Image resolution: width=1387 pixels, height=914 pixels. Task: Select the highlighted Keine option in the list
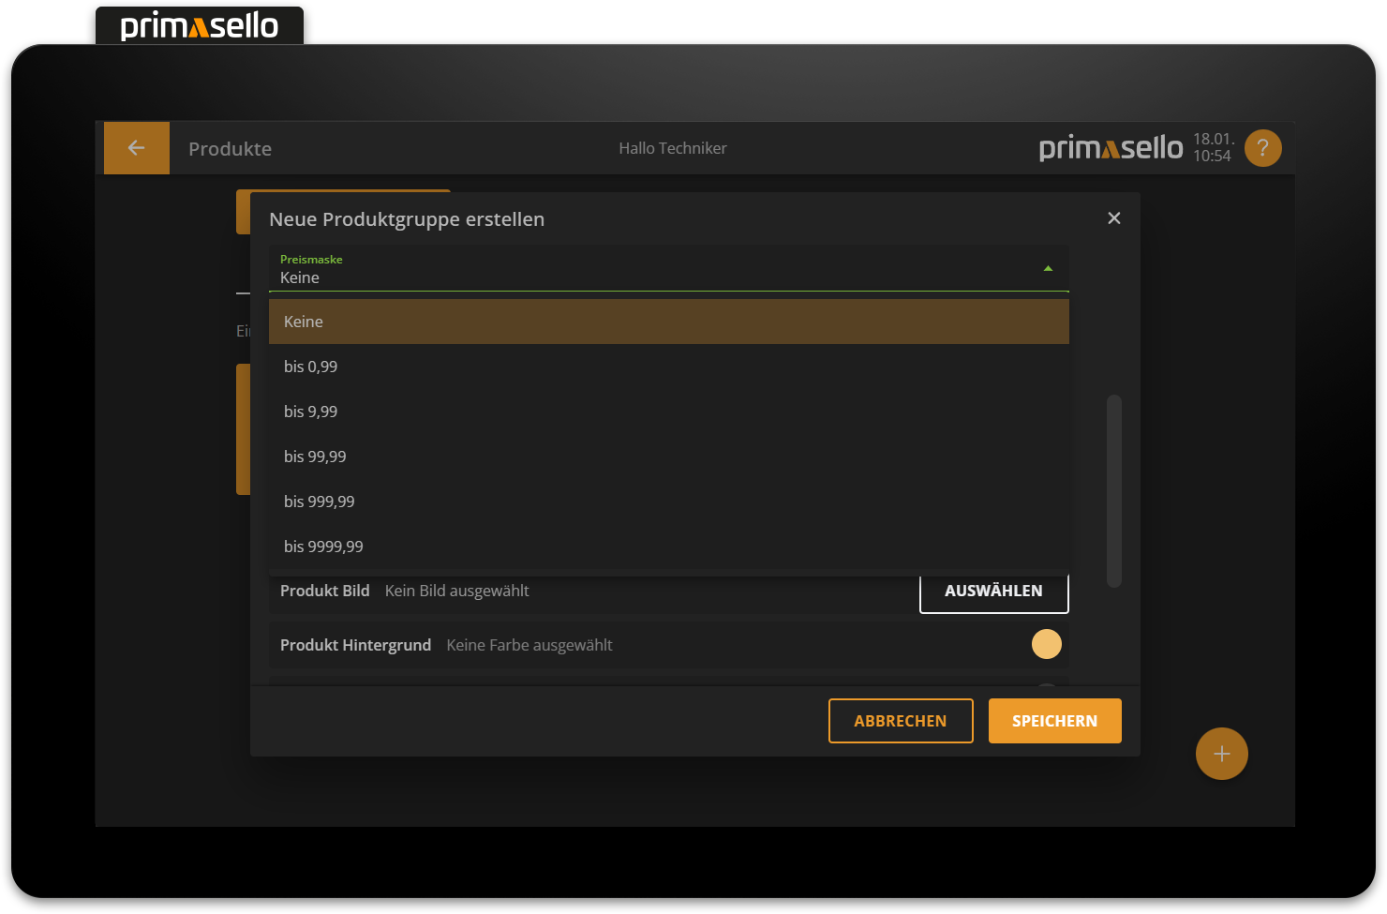[668, 322]
